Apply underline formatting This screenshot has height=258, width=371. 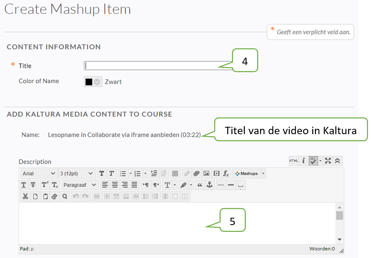coord(24,185)
